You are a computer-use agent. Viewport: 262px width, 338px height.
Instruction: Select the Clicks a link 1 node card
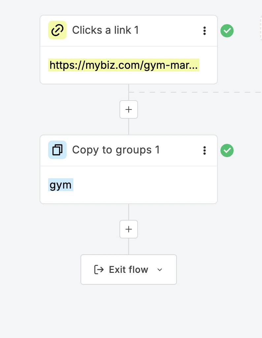[x=128, y=50]
